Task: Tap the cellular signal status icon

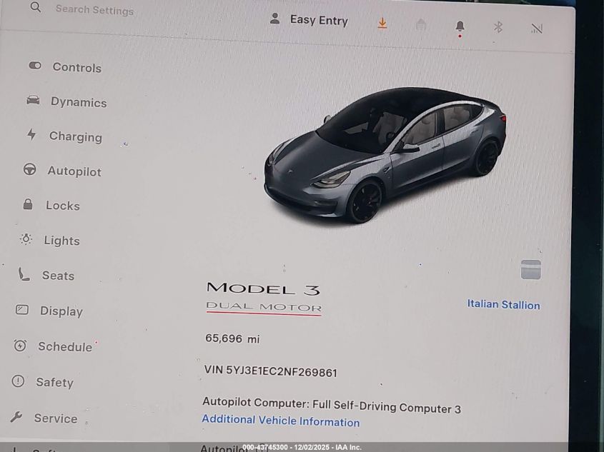Action: coord(537,29)
